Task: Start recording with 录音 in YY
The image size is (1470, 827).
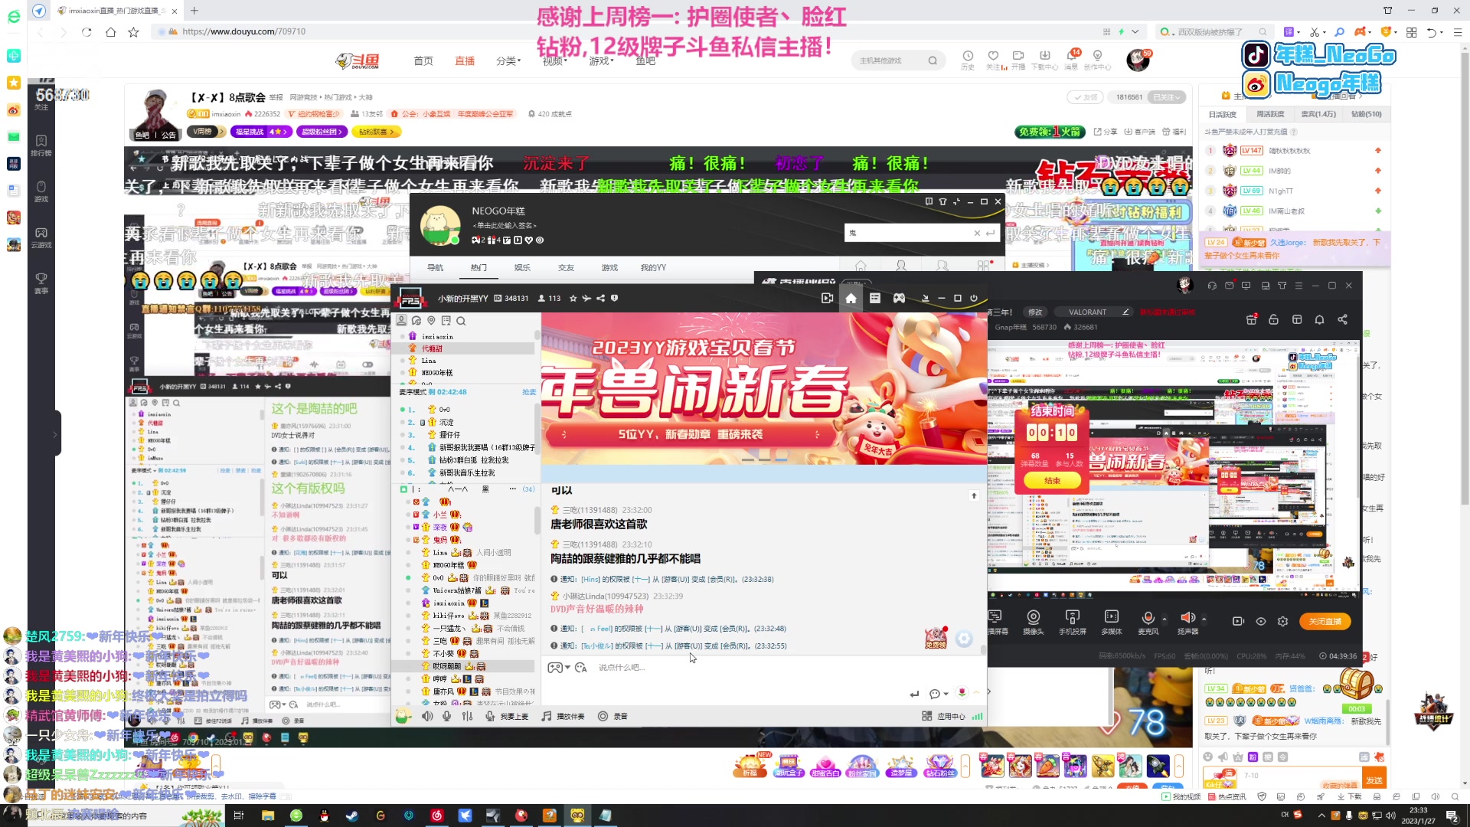Action: point(612,717)
